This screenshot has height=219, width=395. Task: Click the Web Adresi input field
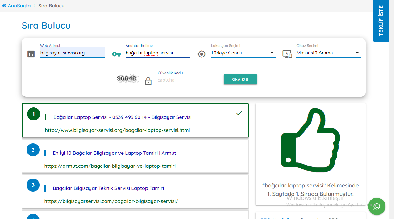[x=73, y=53]
